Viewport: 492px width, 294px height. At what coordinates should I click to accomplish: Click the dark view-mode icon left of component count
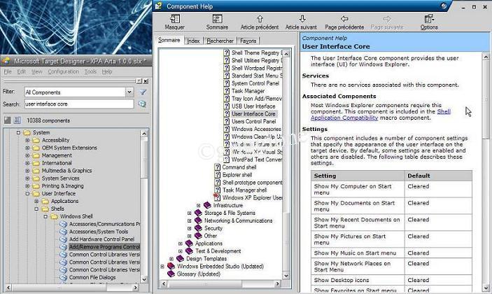coord(7,120)
